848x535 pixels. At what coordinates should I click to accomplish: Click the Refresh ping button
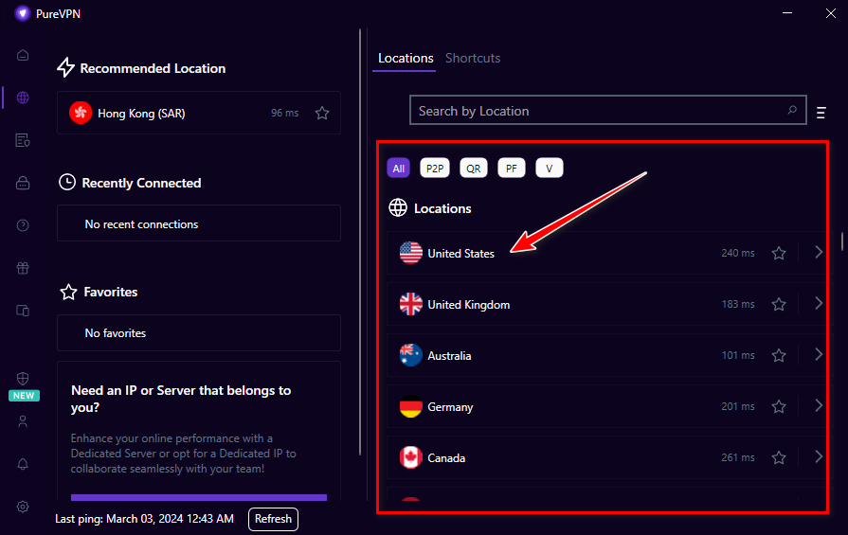(273, 519)
